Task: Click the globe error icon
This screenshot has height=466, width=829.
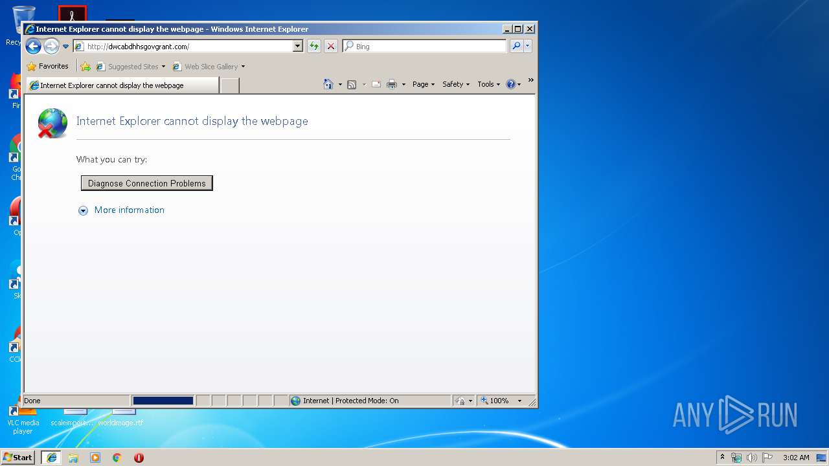Action: point(52,123)
